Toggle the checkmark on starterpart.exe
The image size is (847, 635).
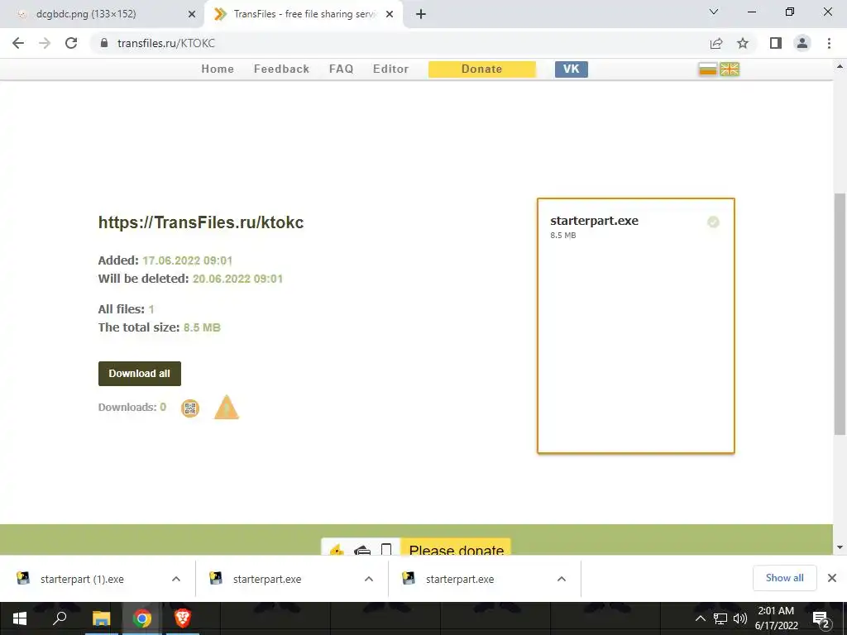(713, 222)
